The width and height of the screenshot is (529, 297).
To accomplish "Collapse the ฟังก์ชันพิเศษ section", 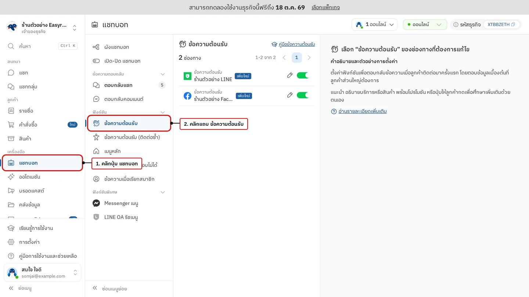I will (x=163, y=192).
